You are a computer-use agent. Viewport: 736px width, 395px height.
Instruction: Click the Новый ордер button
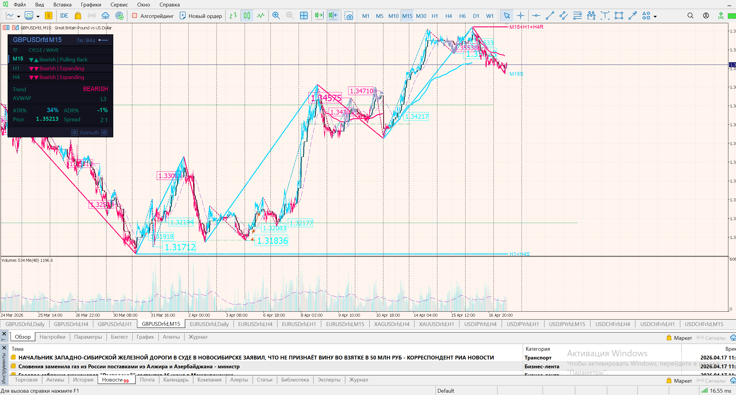point(201,16)
